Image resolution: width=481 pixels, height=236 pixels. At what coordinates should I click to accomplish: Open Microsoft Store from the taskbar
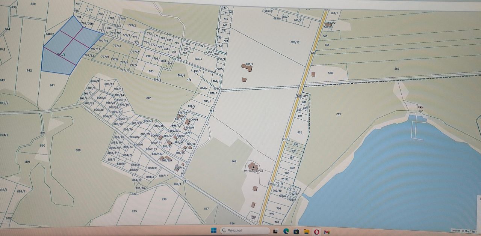point(296,231)
